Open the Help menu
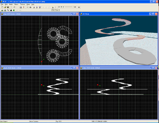Screen dimensions: 159x123 click(33, 4)
